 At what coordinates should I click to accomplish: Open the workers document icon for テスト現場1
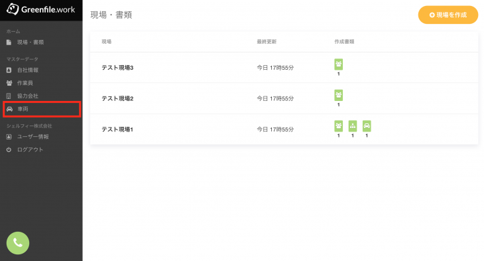pyautogui.click(x=339, y=126)
